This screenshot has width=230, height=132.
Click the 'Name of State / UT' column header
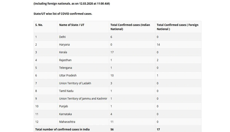(71, 25)
